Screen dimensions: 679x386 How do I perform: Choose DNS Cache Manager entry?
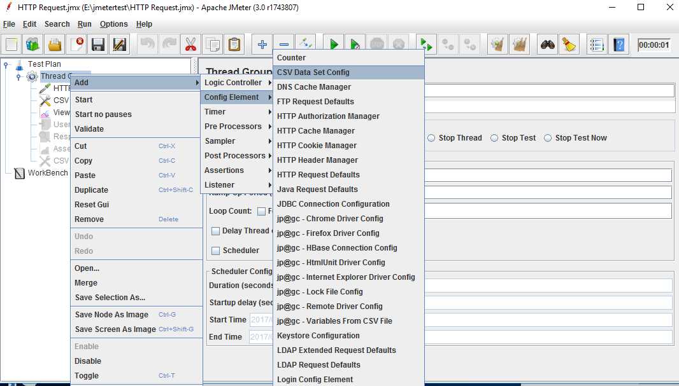(x=348, y=87)
